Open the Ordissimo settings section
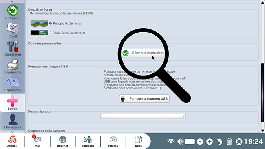 point(13,12)
